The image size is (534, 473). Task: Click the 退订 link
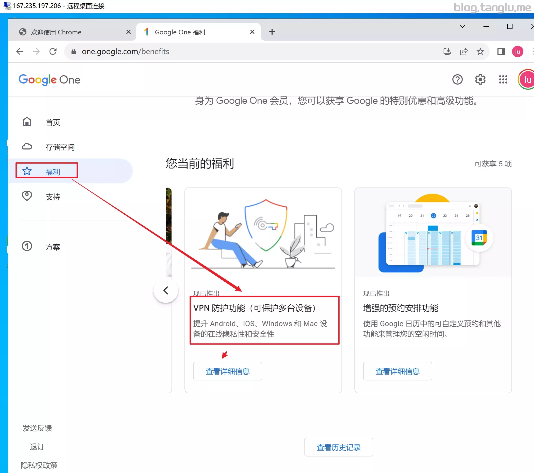click(x=37, y=447)
